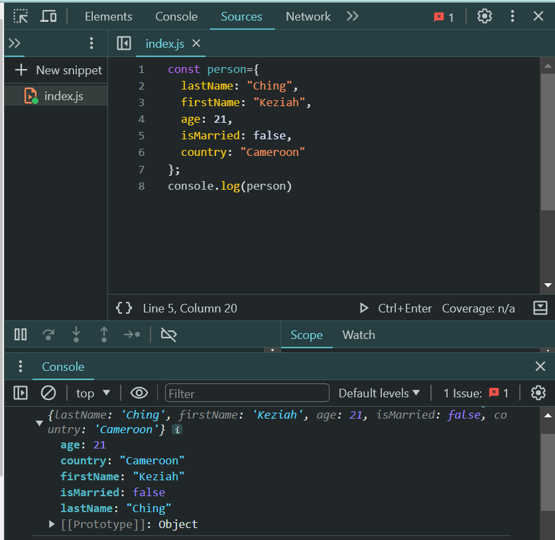Switch to the Network tab

pyautogui.click(x=308, y=16)
